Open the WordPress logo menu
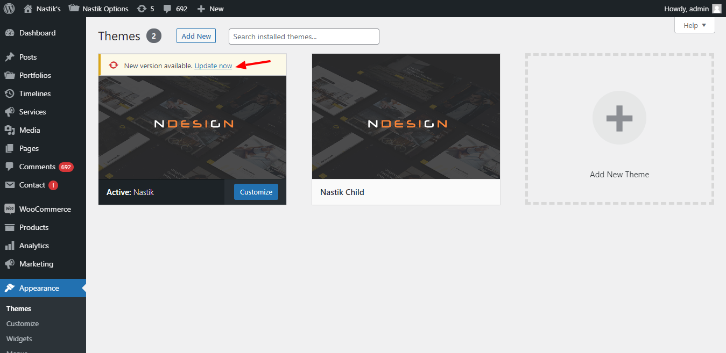 [9, 8]
